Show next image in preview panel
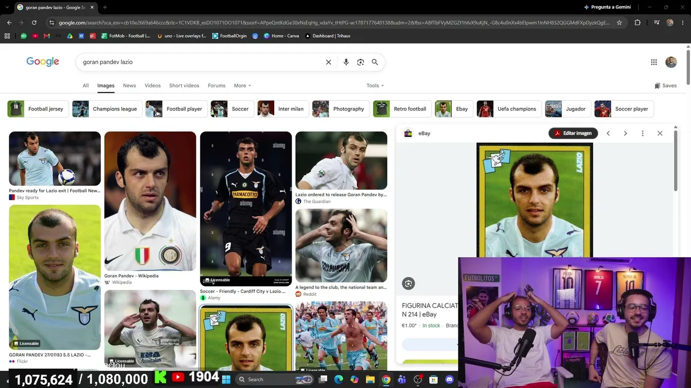Image resolution: width=691 pixels, height=388 pixels. (625, 133)
